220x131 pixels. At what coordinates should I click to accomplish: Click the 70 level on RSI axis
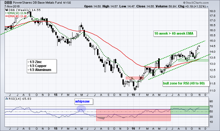[x=211, y=106]
